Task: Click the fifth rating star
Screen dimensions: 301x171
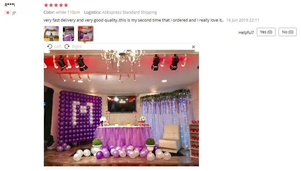Action: pos(66,5)
